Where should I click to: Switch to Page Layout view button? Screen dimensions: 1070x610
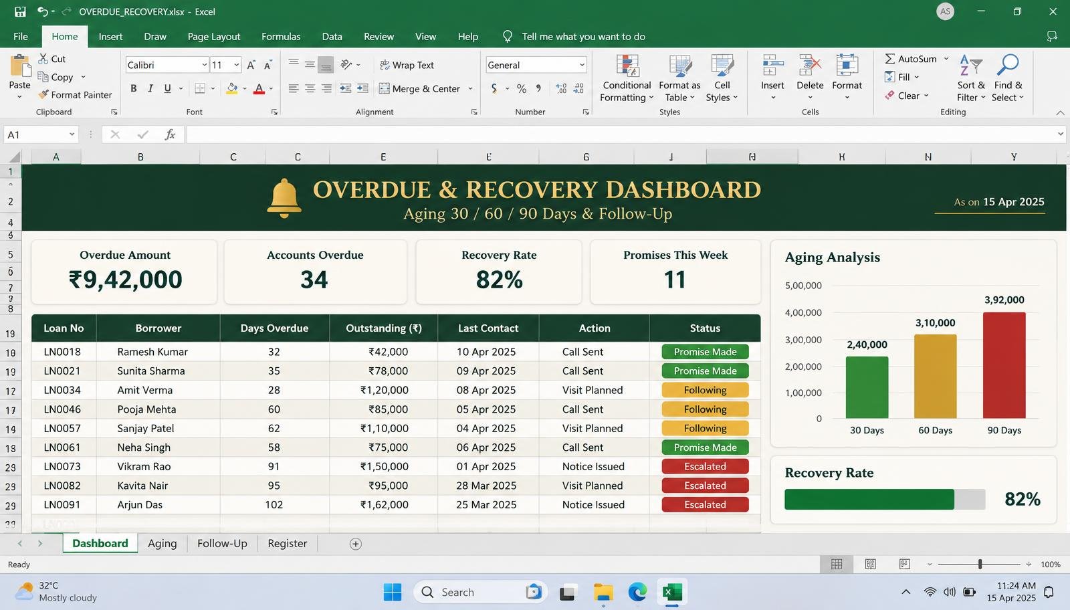[x=871, y=565]
